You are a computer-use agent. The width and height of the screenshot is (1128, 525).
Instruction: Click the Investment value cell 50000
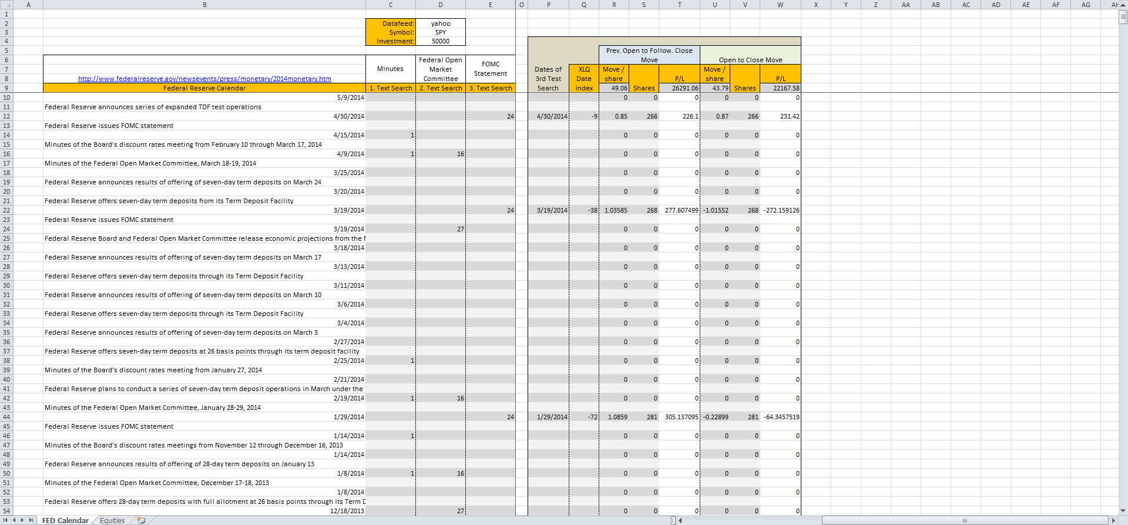441,41
